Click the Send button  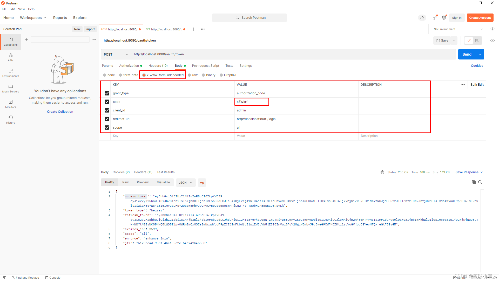467,54
